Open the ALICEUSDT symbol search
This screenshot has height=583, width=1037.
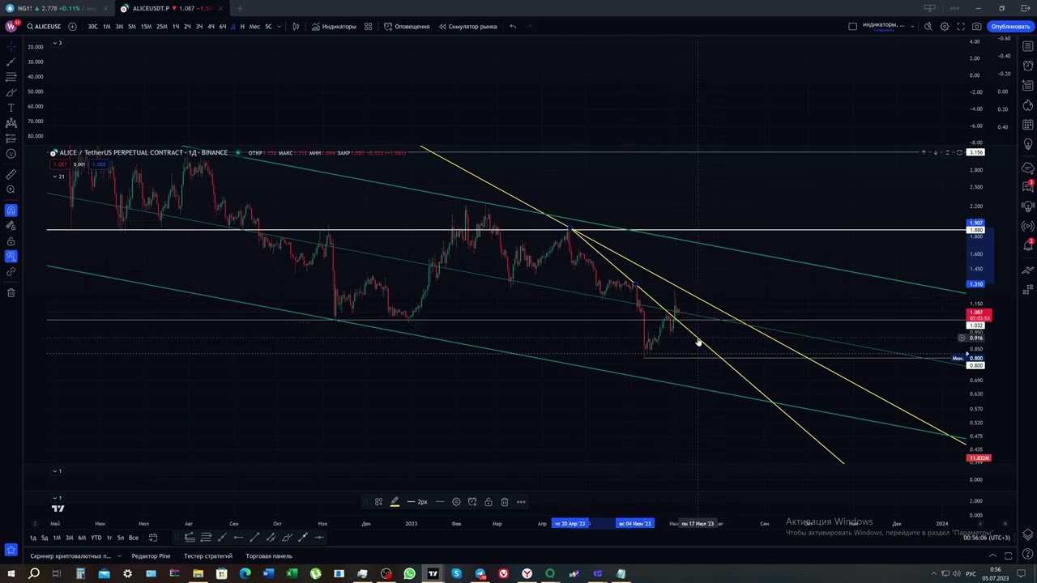(44, 27)
